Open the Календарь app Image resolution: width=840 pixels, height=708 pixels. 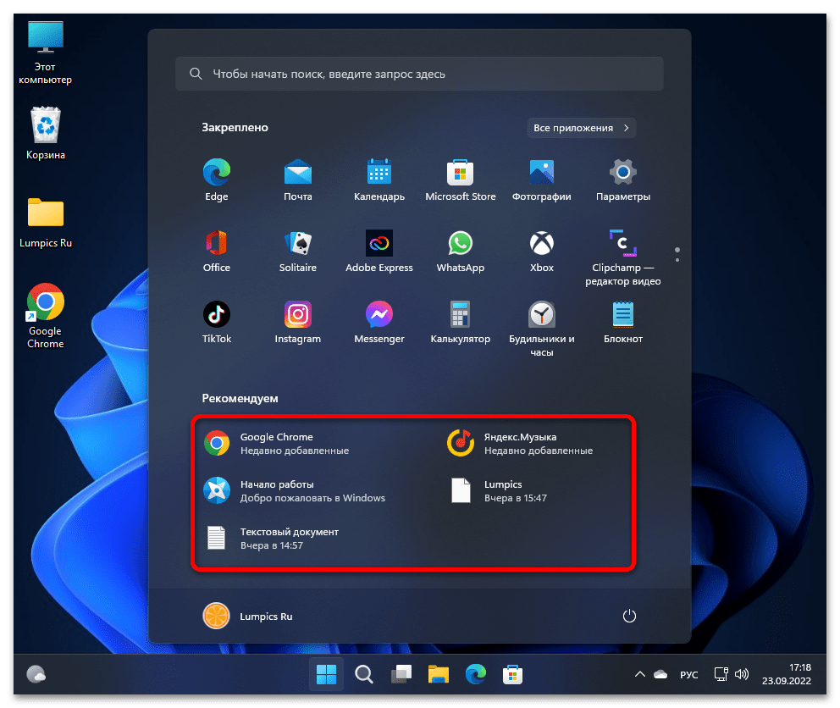(x=379, y=180)
